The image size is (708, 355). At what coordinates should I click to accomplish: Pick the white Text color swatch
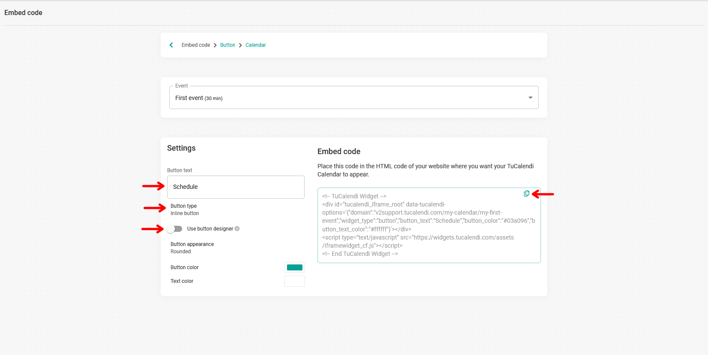coord(295,281)
